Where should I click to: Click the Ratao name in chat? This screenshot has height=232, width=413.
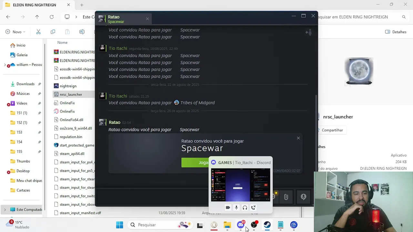click(x=115, y=122)
